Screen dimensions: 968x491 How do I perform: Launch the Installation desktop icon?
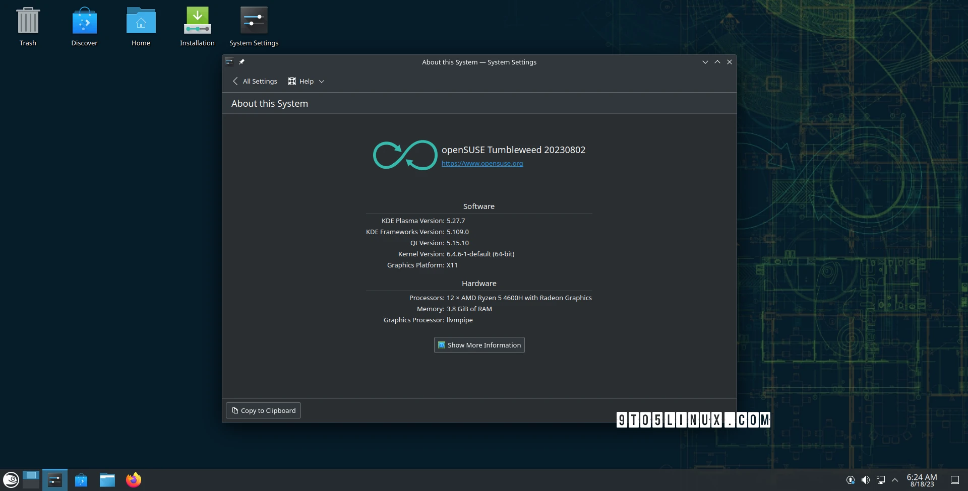point(197,21)
